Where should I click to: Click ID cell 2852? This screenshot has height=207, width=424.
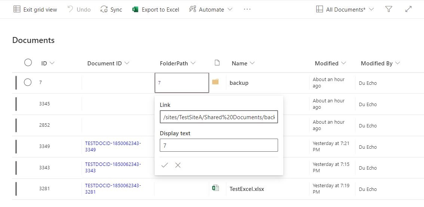(45, 125)
